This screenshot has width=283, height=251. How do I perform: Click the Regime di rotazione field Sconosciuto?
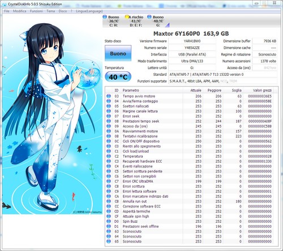tap(264, 54)
